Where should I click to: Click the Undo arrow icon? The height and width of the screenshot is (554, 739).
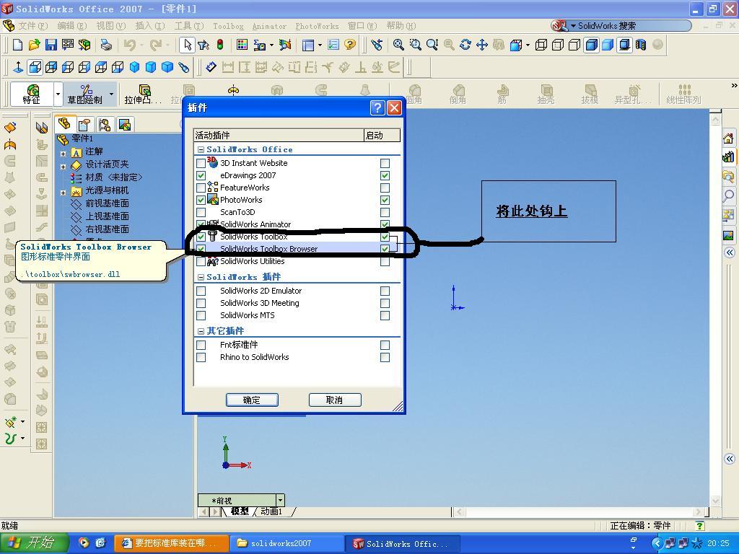129,45
